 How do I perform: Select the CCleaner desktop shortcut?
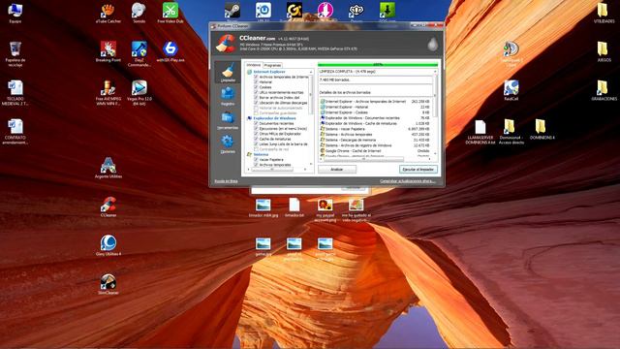(x=108, y=206)
